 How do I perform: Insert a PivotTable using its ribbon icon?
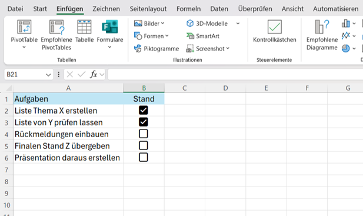pos(24,27)
